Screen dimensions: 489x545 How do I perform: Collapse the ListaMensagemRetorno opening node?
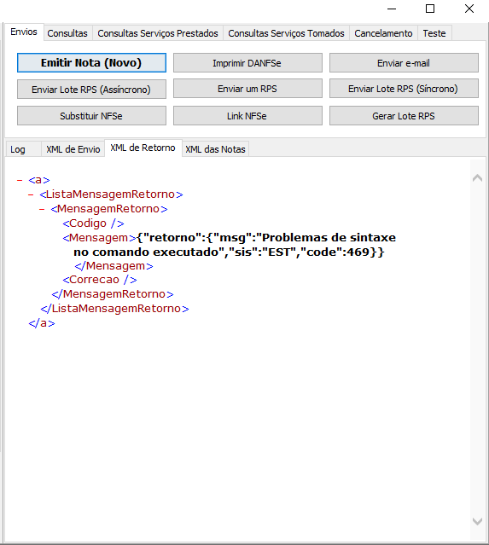click(31, 194)
